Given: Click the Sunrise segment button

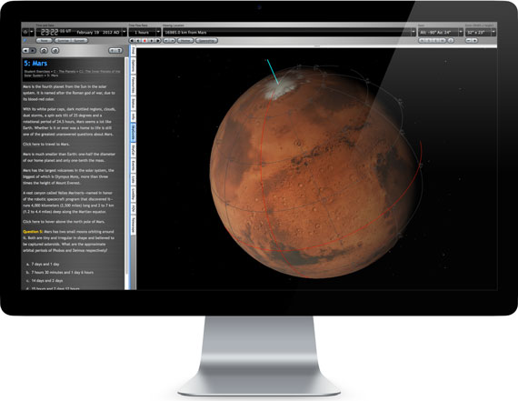Looking at the screenshot, I should tap(64, 40).
